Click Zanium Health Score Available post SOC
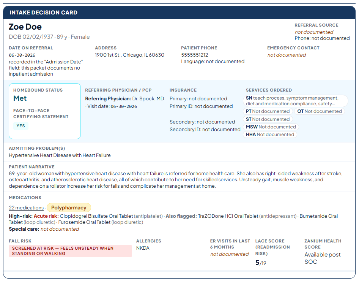 coord(322,258)
